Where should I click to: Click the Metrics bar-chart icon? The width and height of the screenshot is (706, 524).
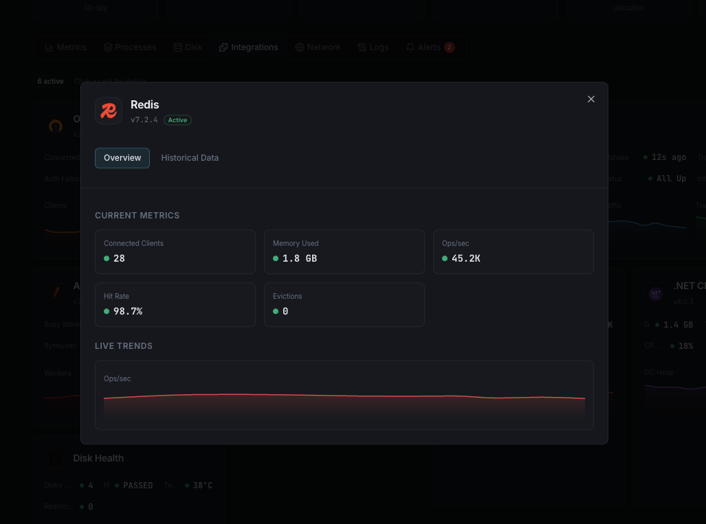click(48, 47)
